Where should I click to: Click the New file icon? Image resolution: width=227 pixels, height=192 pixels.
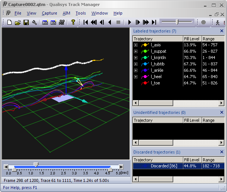(x=10, y=22)
